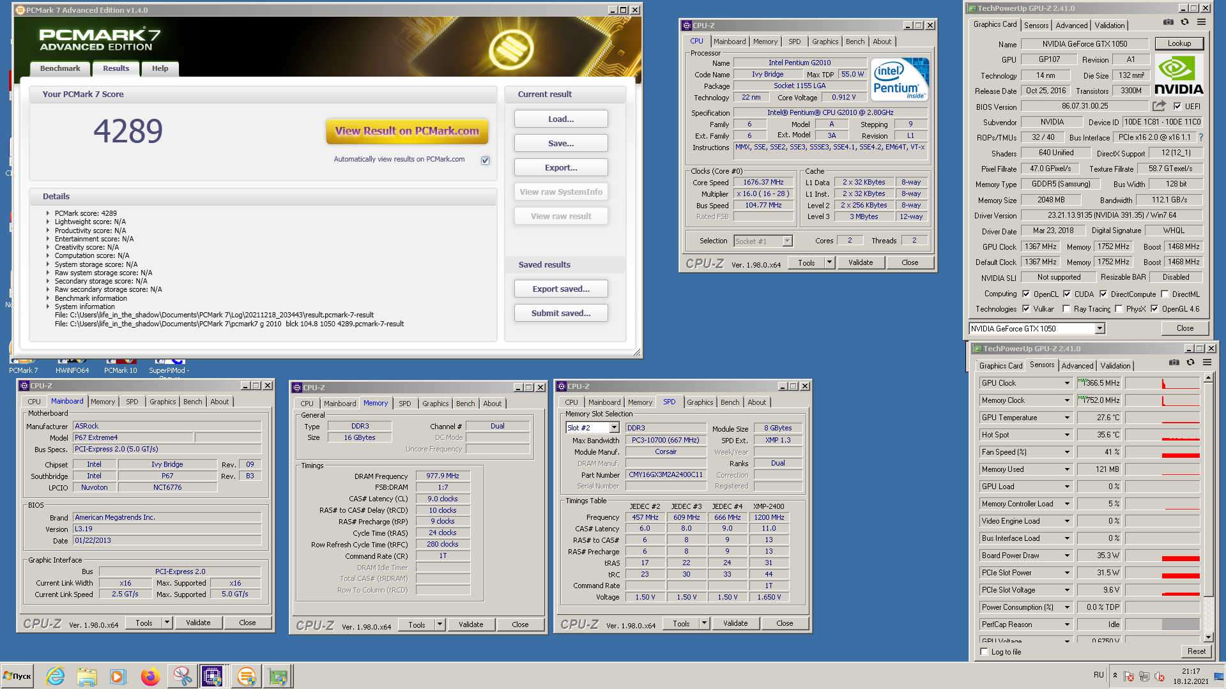Toggle automatically view results on PCMark.com checkbox
The image size is (1226, 689).
coord(486,160)
